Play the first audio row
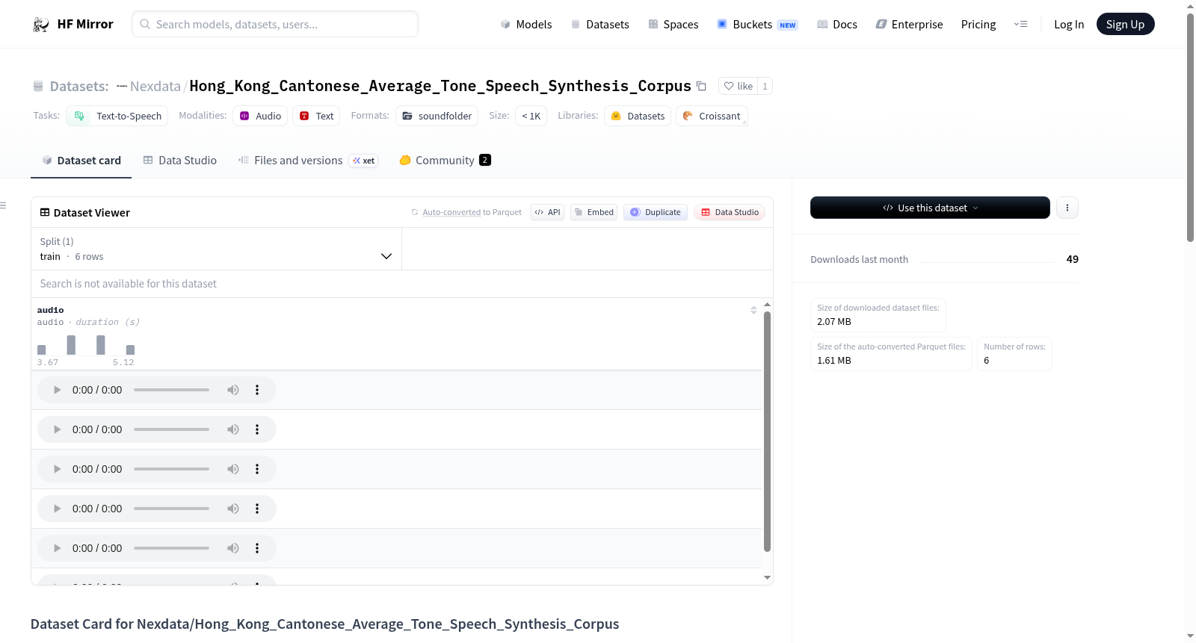Screen dimensions: 1196x643 (57, 390)
